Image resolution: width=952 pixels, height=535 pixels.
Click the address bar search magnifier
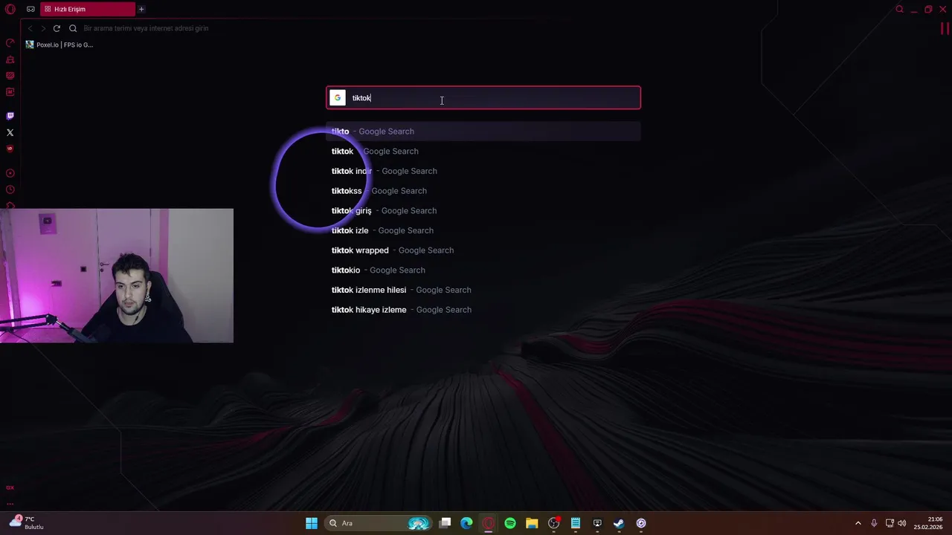(x=73, y=28)
